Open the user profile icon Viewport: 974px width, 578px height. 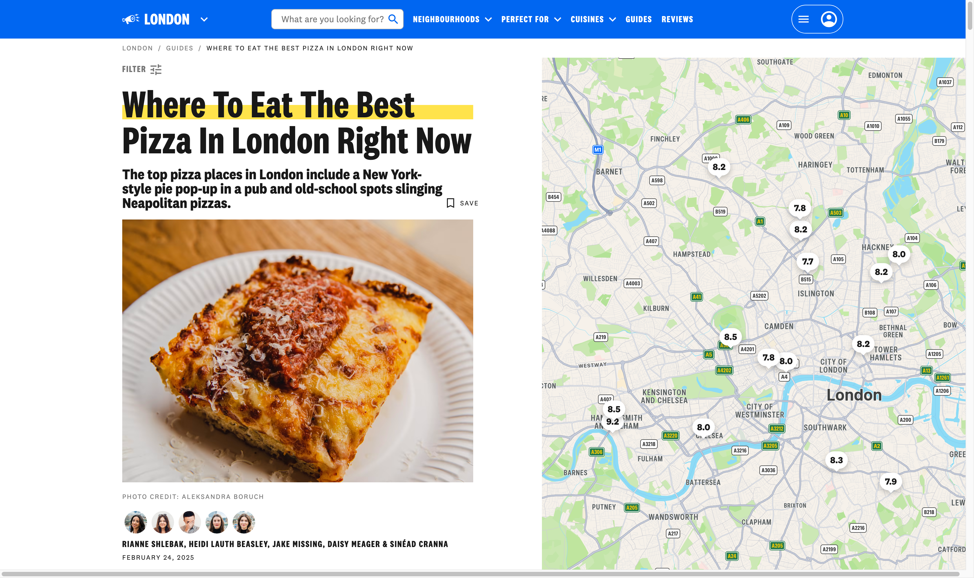tap(829, 19)
